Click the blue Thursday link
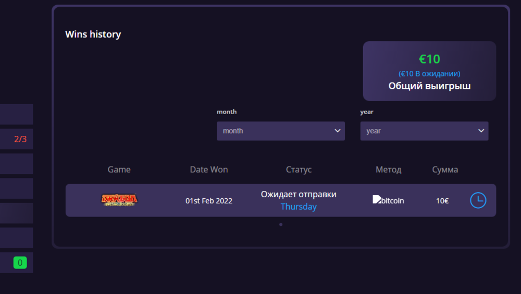The height and width of the screenshot is (294, 521). (x=299, y=207)
